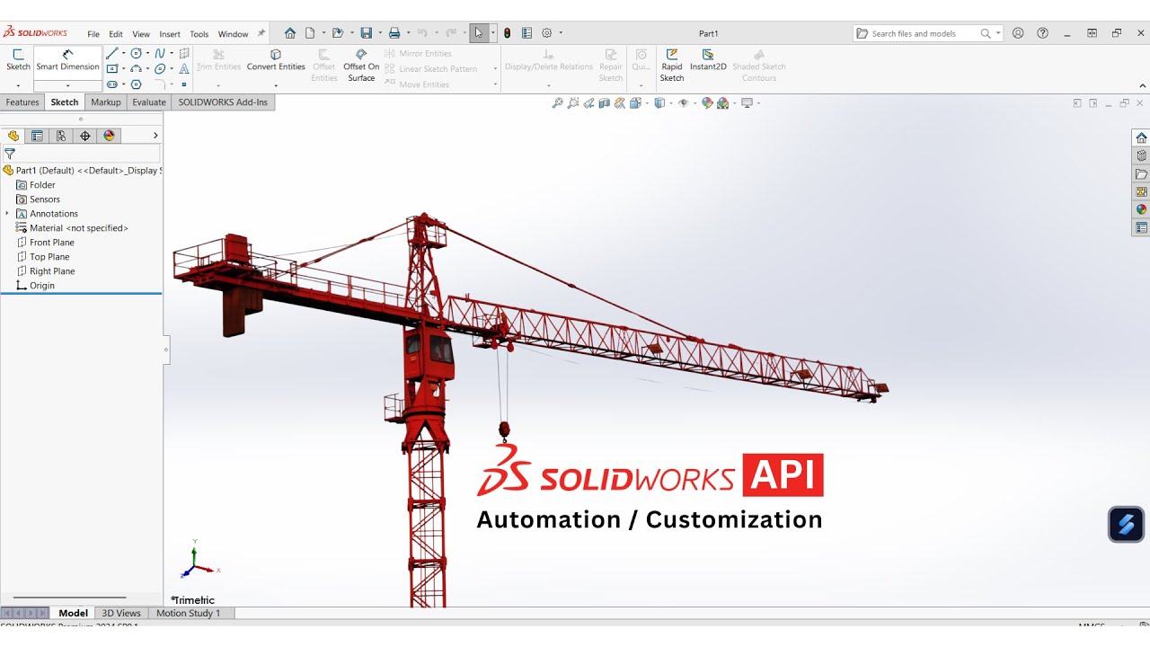Select the Arc sketch tool
This screenshot has height=647, width=1150.
(x=137, y=69)
